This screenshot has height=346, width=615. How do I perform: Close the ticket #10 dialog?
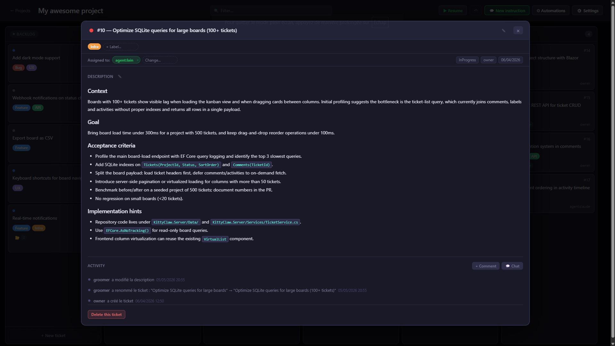[518, 30]
